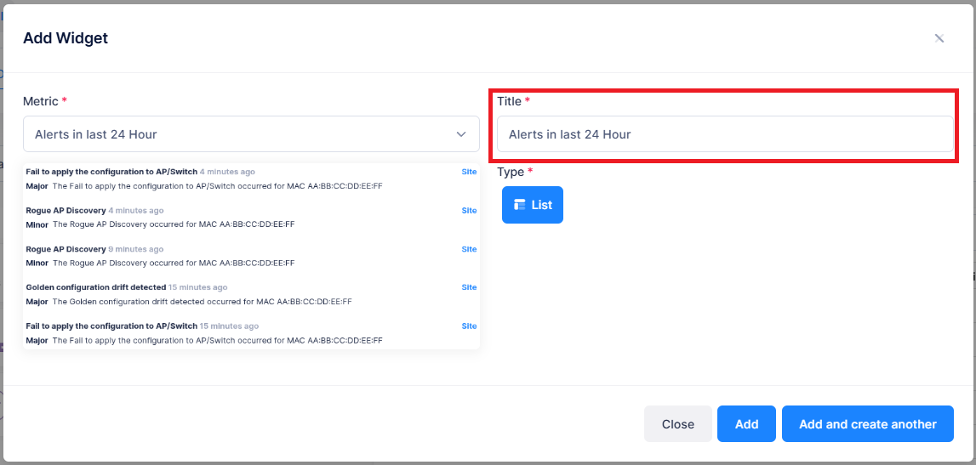Click the Close button in the dialog footer
Viewport: 976px width, 465px height.
point(677,424)
